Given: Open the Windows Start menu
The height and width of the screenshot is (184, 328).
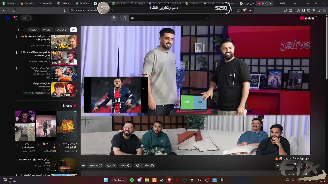Looking at the screenshot, I should click(106, 180).
